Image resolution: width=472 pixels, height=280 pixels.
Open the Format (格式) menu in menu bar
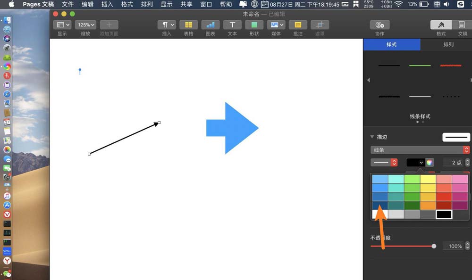(127, 4)
